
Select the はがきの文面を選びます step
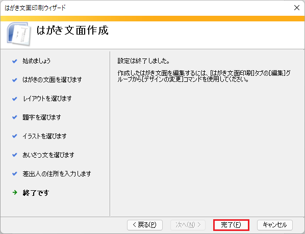pos(52,80)
